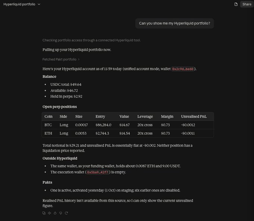The height and width of the screenshot is (221, 254).
Task: Click BTC size value 0.00017
Action: click(81, 125)
